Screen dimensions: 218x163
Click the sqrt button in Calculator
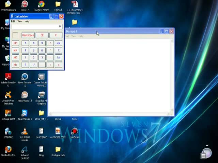click(x=59, y=43)
